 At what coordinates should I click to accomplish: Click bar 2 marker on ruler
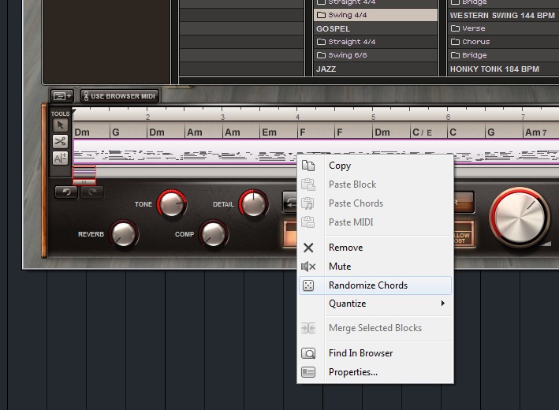tap(147, 117)
